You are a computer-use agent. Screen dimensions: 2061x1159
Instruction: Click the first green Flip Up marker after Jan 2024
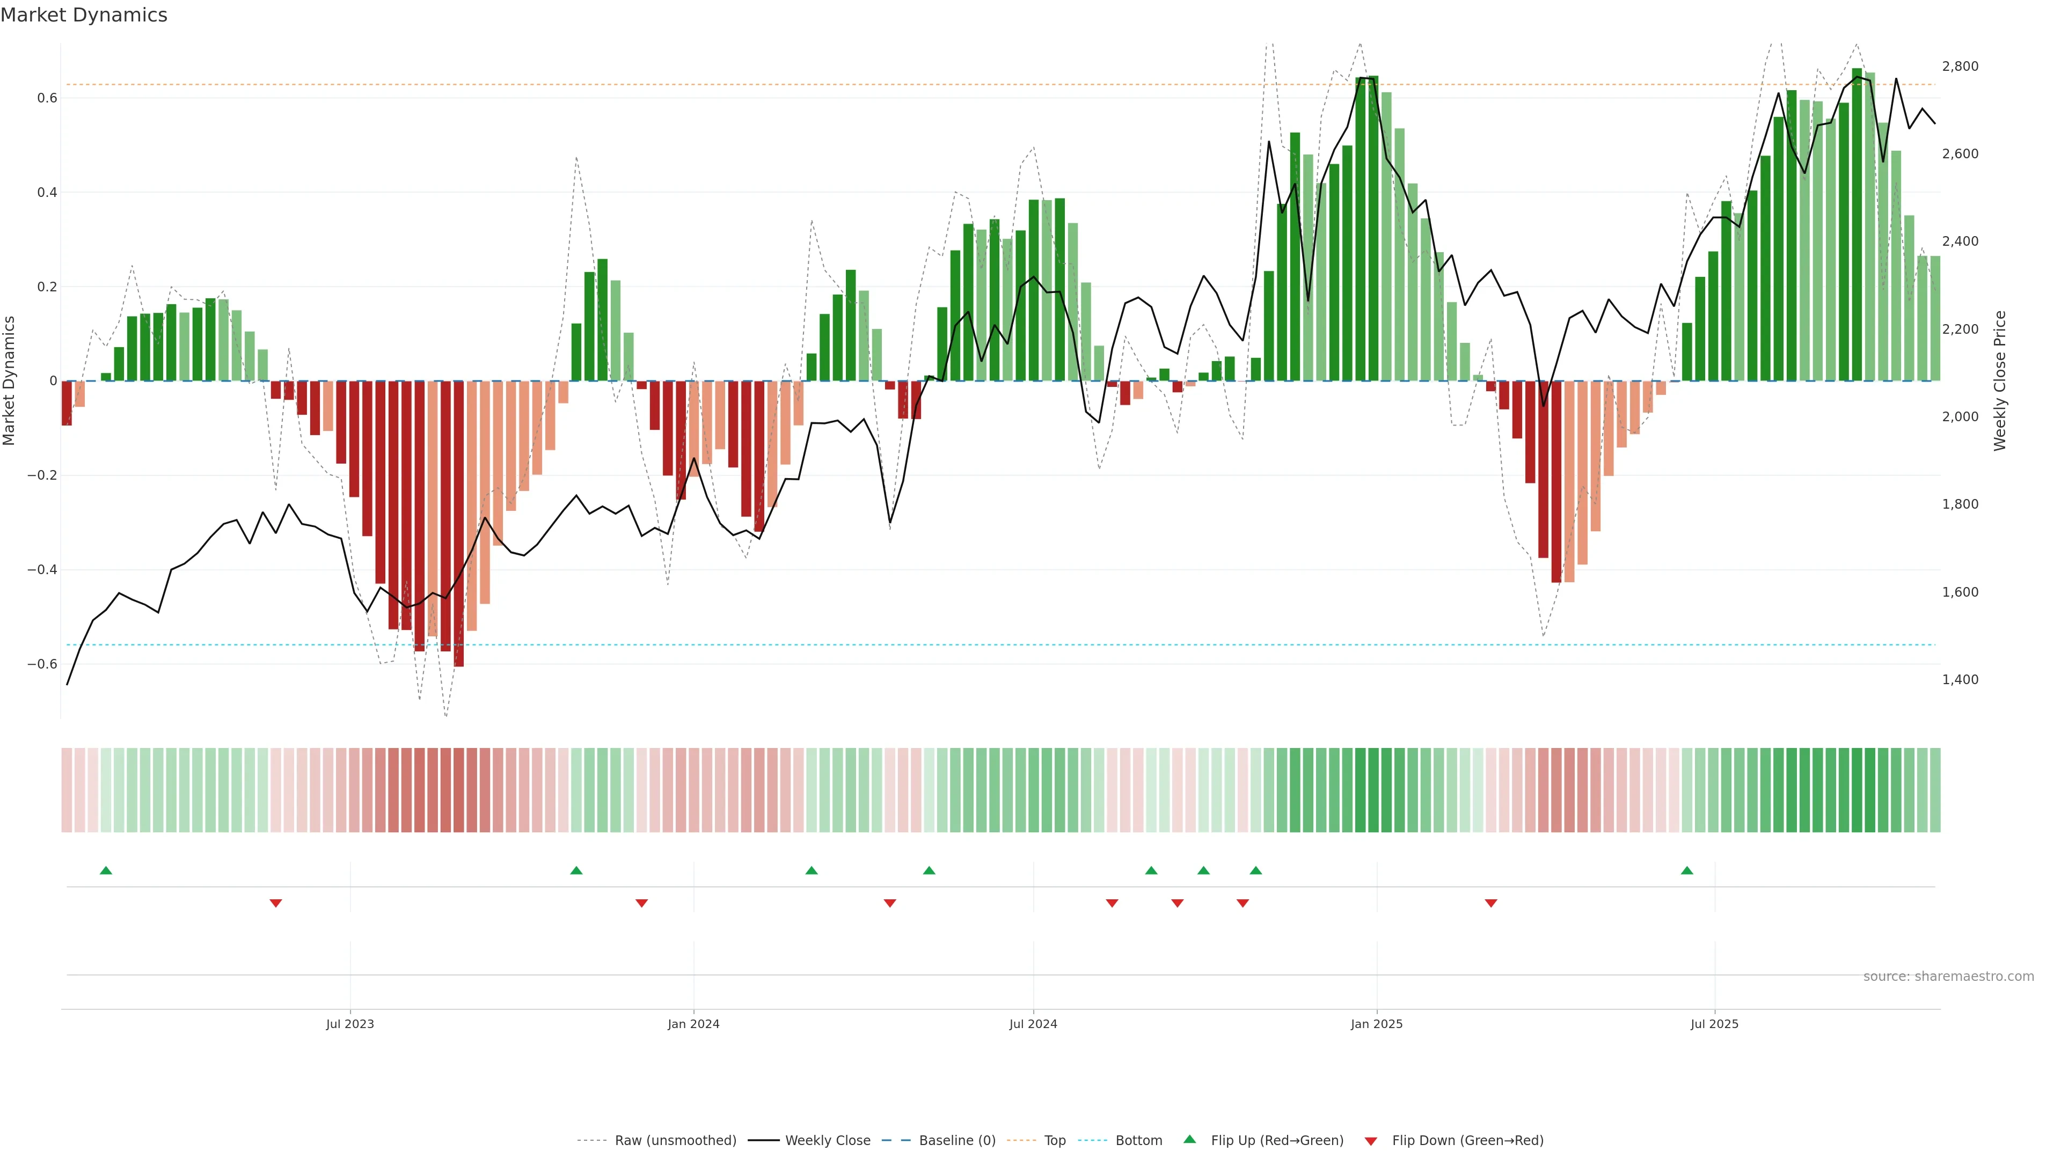(812, 870)
